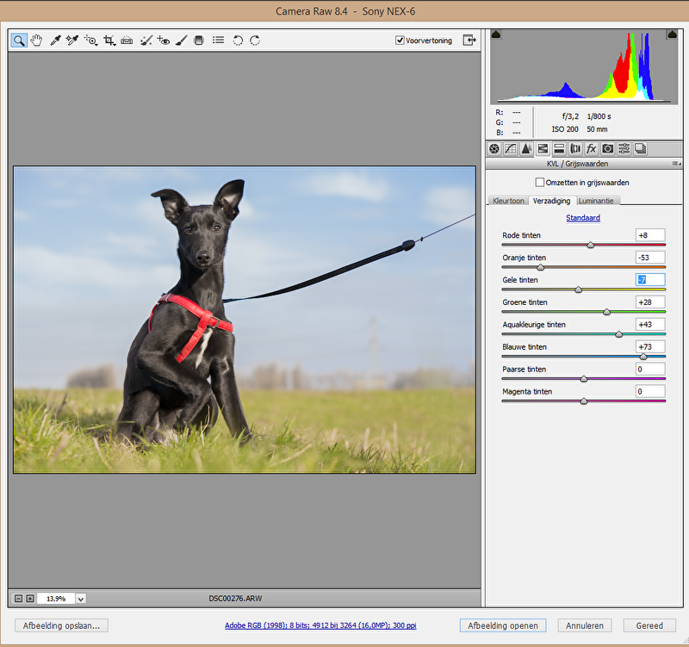The image size is (689, 647).
Task: Open the zoom level dropdown
Action: click(x=81, y=599)
